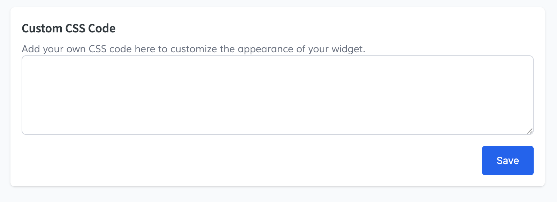Click the CSS description helper text
This screenshot has height=202, width=557.
(x=193, y=49)
